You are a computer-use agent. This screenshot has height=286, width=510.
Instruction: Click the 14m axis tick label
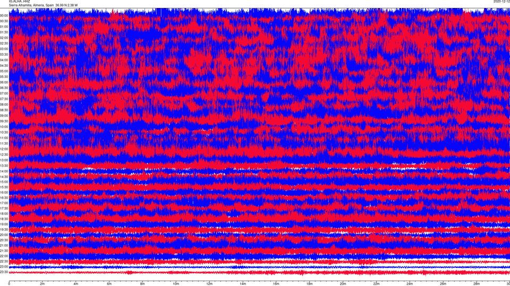(x=243, y=284)
